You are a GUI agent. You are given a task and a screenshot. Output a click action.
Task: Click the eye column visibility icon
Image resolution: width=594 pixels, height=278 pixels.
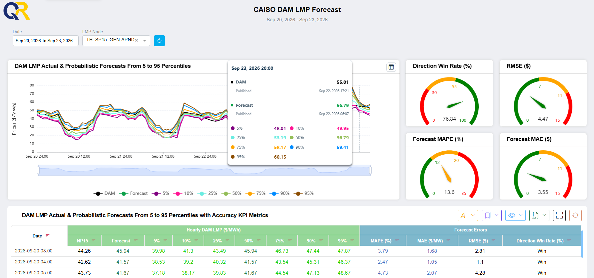click(512, 215)
